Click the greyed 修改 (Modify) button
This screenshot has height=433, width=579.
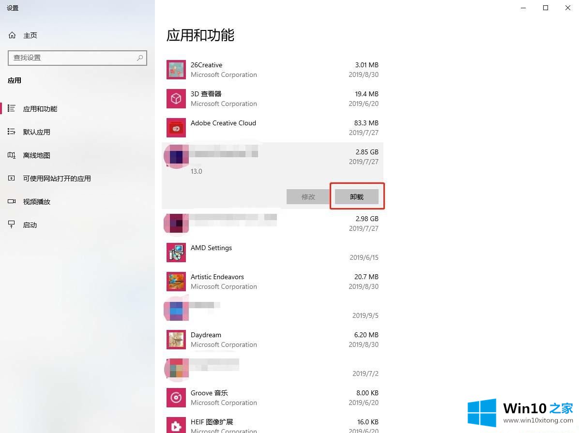click(308, 197)
